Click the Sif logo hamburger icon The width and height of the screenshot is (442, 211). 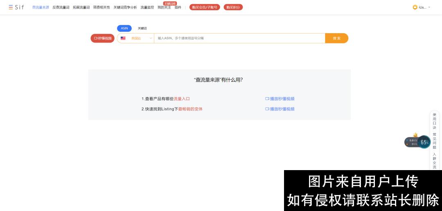tap(11, 7)
